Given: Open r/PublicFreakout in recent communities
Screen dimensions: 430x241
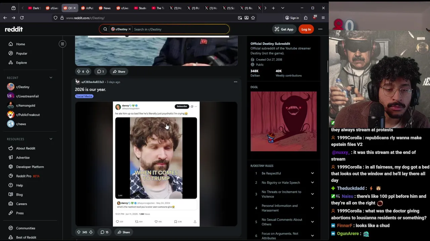Looking at the screenshot, I should pyautogui.click(x=28, y=115).
